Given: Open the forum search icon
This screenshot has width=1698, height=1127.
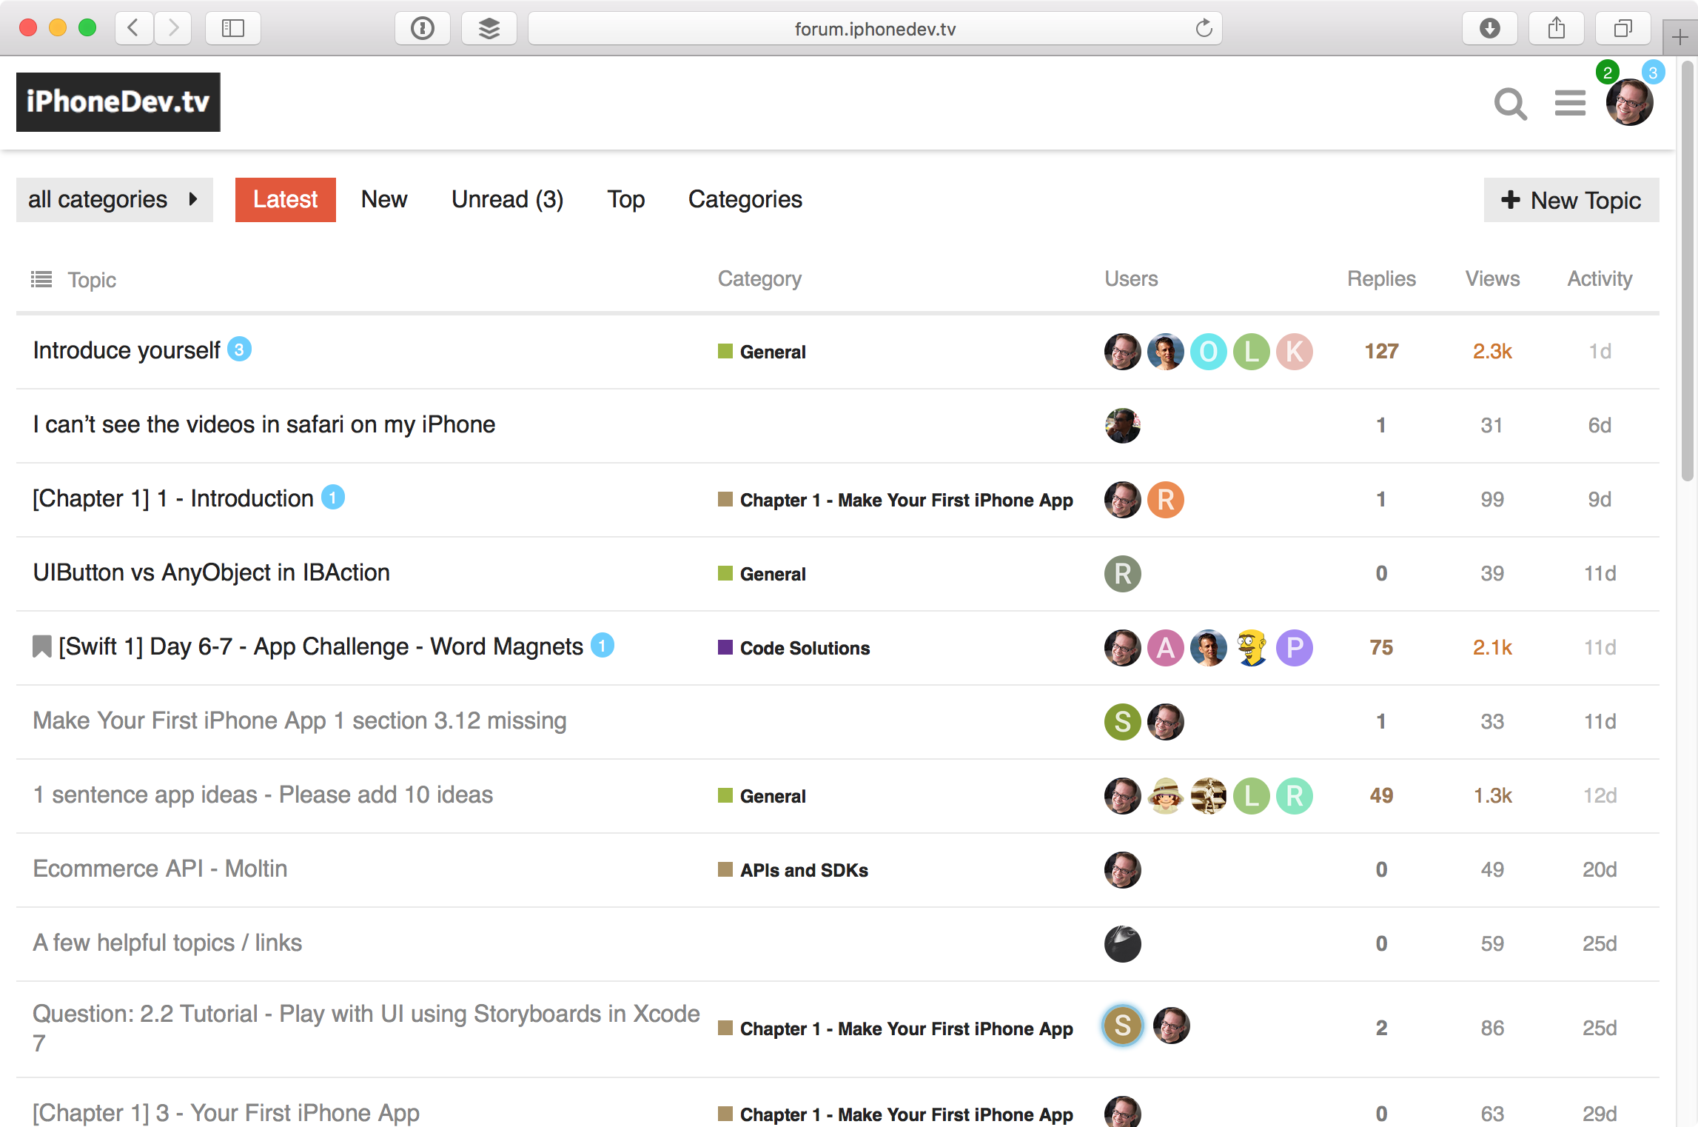Looking at the screenshot, I should pyautogui.click(x=1510, y=104).
